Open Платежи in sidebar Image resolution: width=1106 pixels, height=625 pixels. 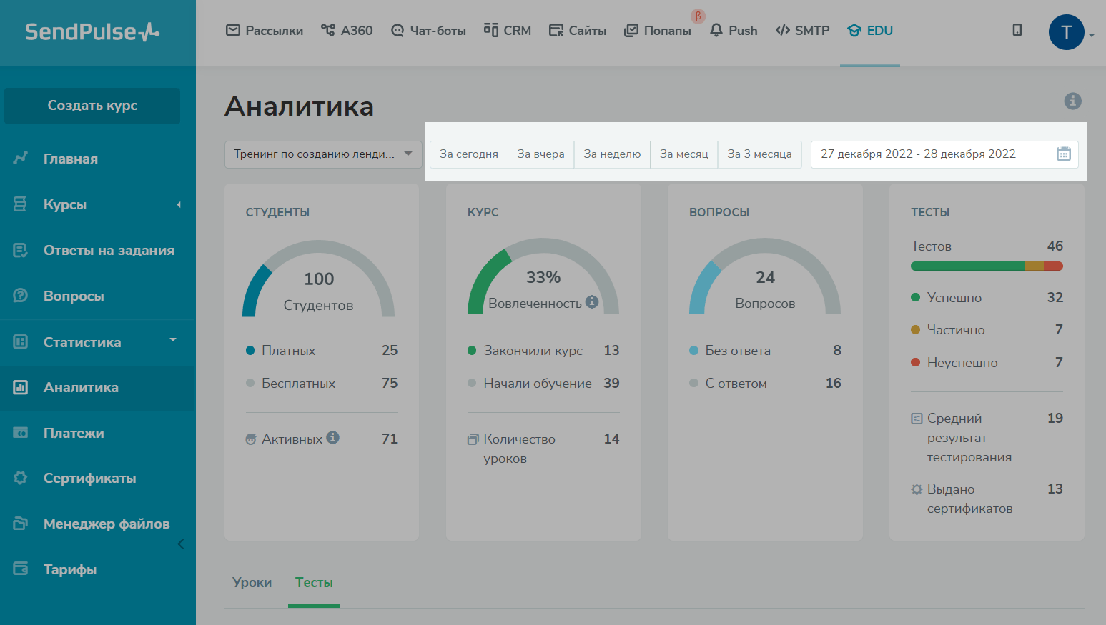point(74,433)
